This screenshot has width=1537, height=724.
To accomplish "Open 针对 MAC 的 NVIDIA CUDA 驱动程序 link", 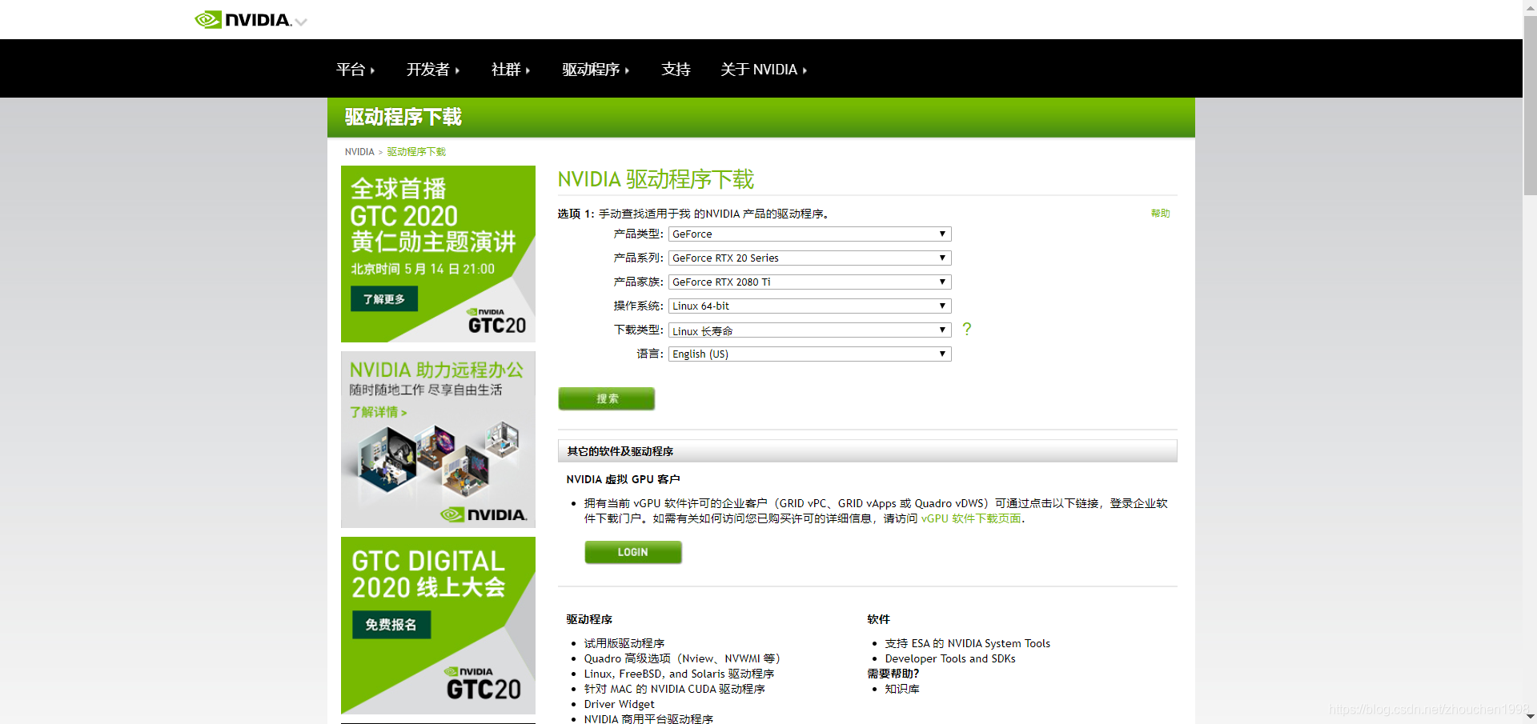I will click(674, 689).
